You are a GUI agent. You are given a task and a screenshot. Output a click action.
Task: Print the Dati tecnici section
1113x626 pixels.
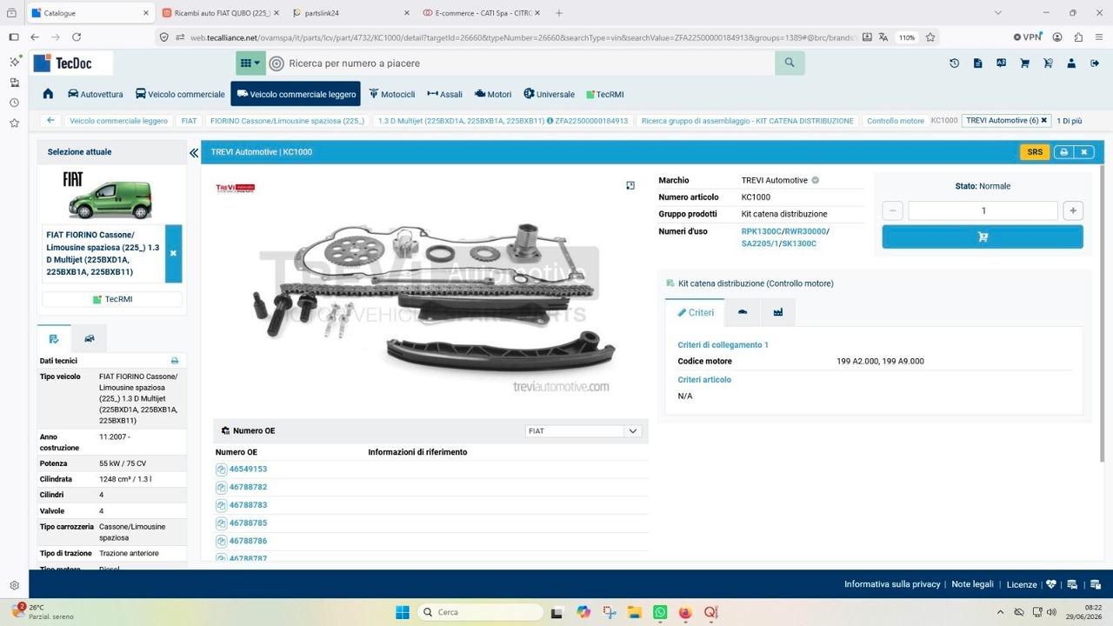(x=175, y=361)
